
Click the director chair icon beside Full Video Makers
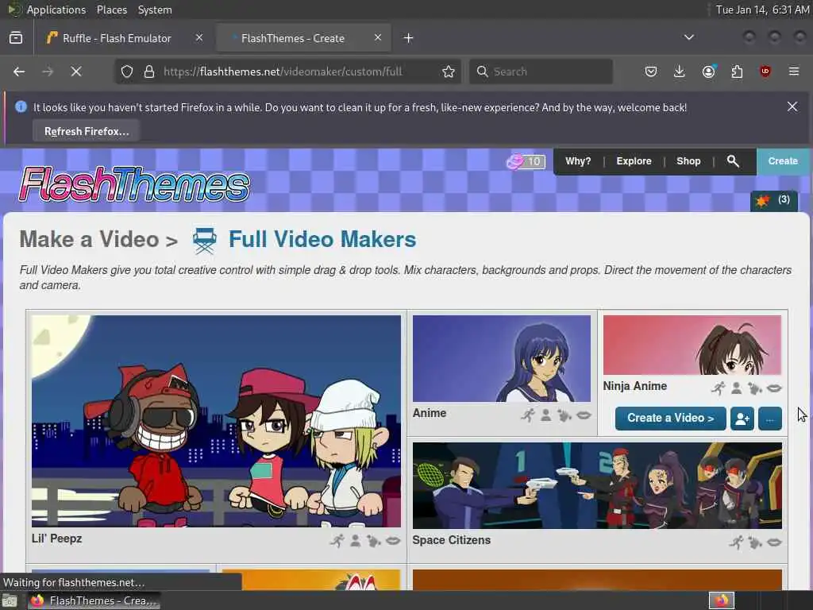point(204,240)
